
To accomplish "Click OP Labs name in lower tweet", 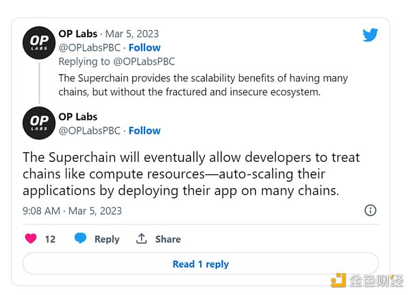I will [x=78, y=117].
